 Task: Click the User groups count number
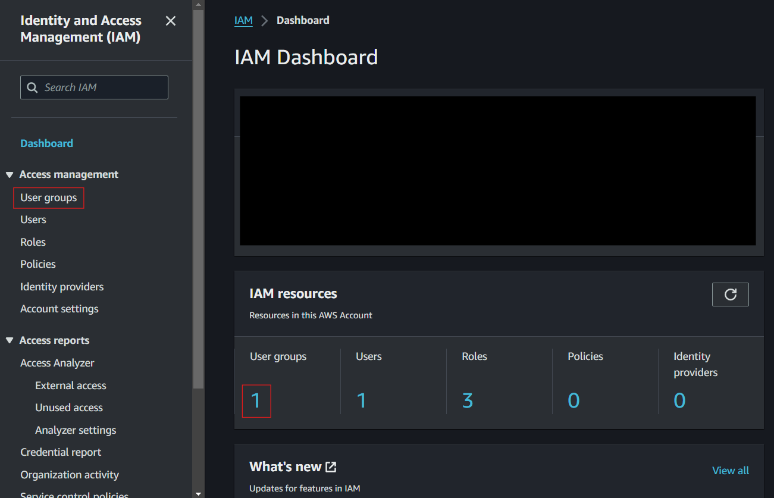coord(256,400)
